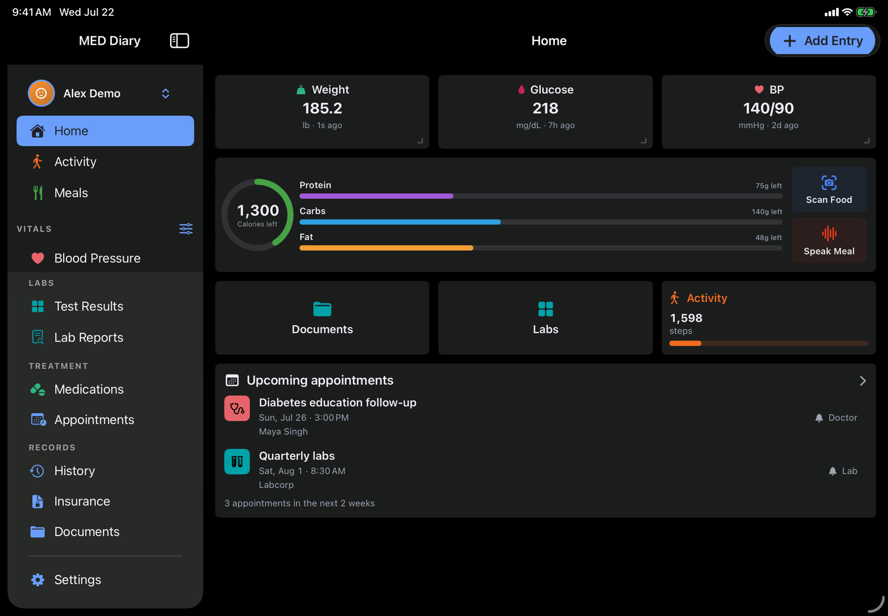Open Blood Pressure in sidebar
This screenshot has height=616, width=888.
[105, 258]
